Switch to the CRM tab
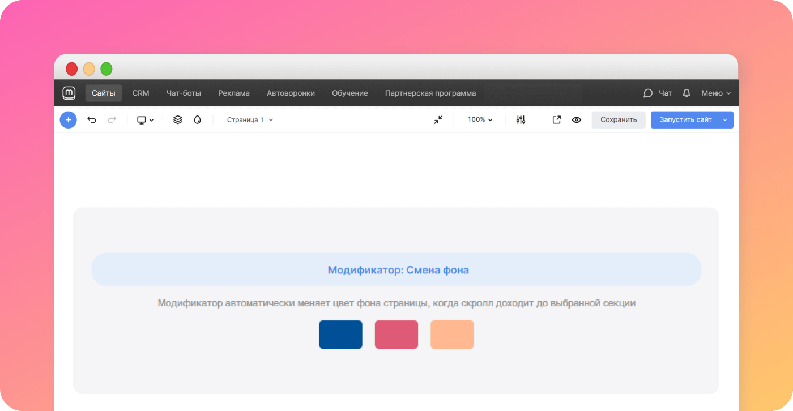 point(140,93)
